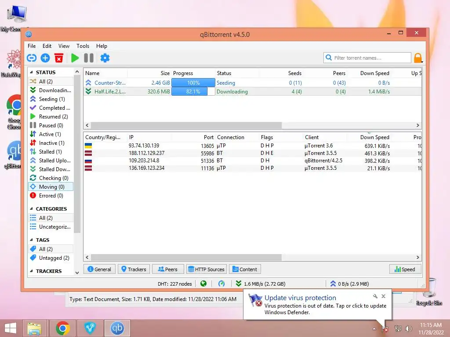Collapse the CATEGORIES section

tap(31, 209)
